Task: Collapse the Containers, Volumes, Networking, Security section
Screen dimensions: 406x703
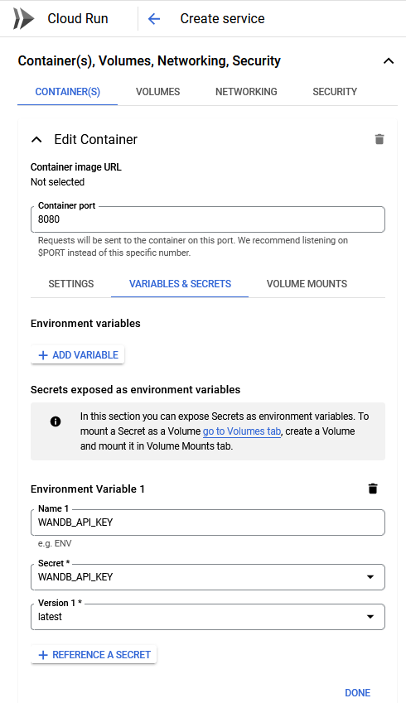Action: [x=389, y=61]
